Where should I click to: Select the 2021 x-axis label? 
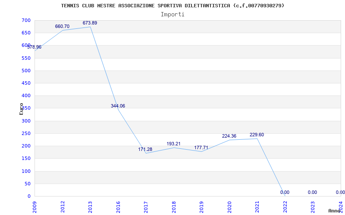[257, 207]
